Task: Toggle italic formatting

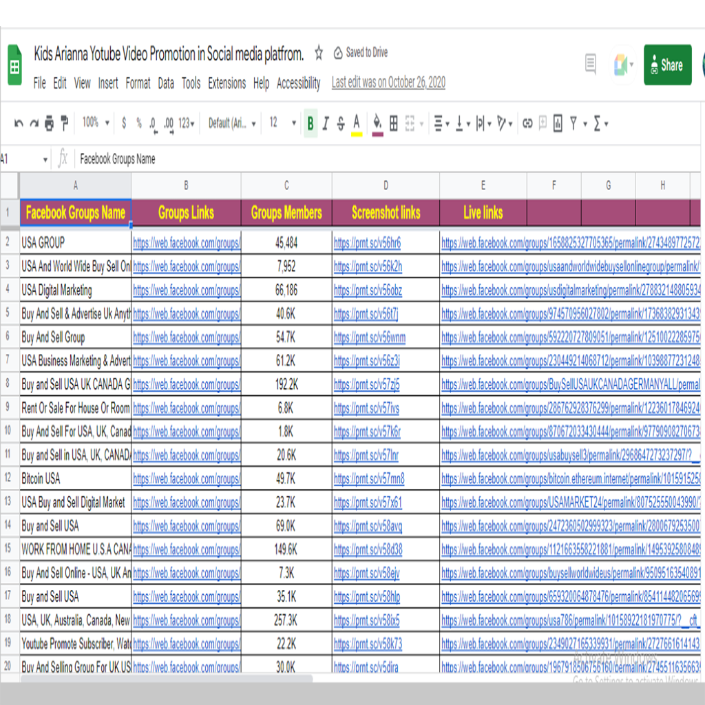Action: coord(326,123)
